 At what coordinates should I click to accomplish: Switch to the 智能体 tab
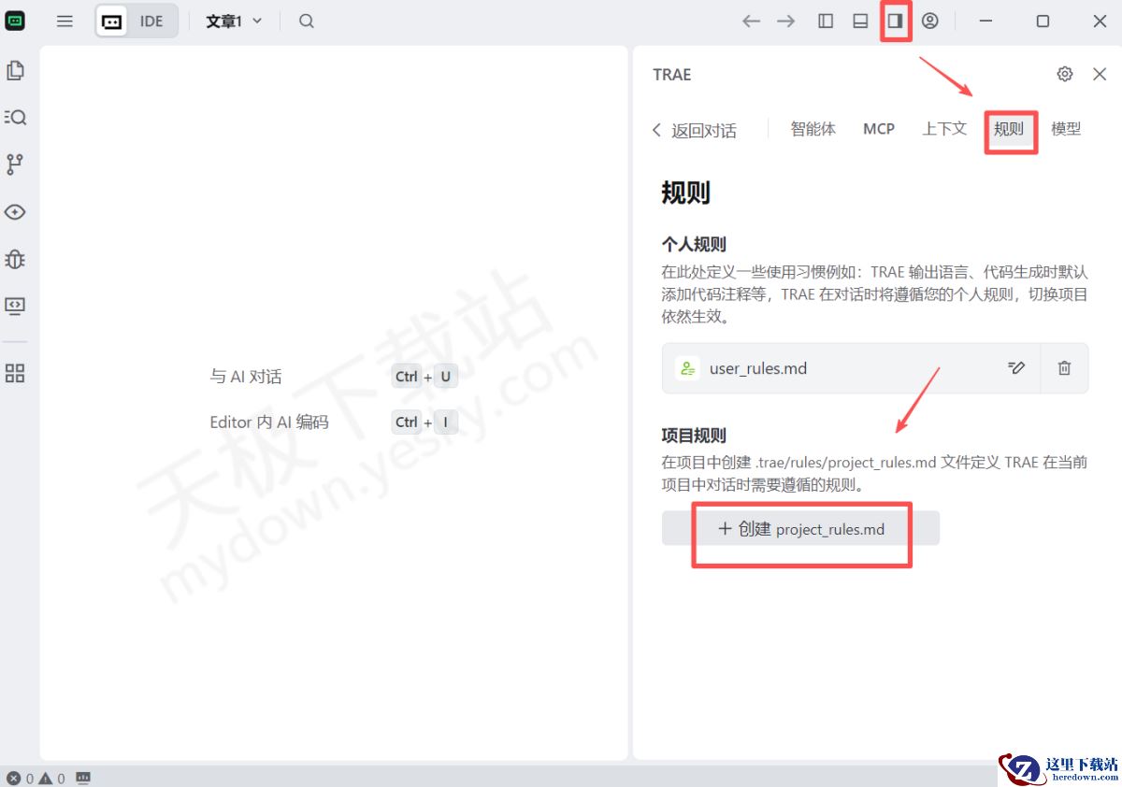point(813,129)
